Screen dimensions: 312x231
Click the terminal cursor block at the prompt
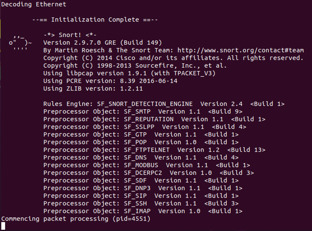pyautogui.click(x=3, y=226)
